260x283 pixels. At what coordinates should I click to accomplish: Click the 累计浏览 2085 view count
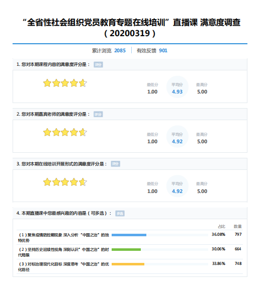(109, 51)
